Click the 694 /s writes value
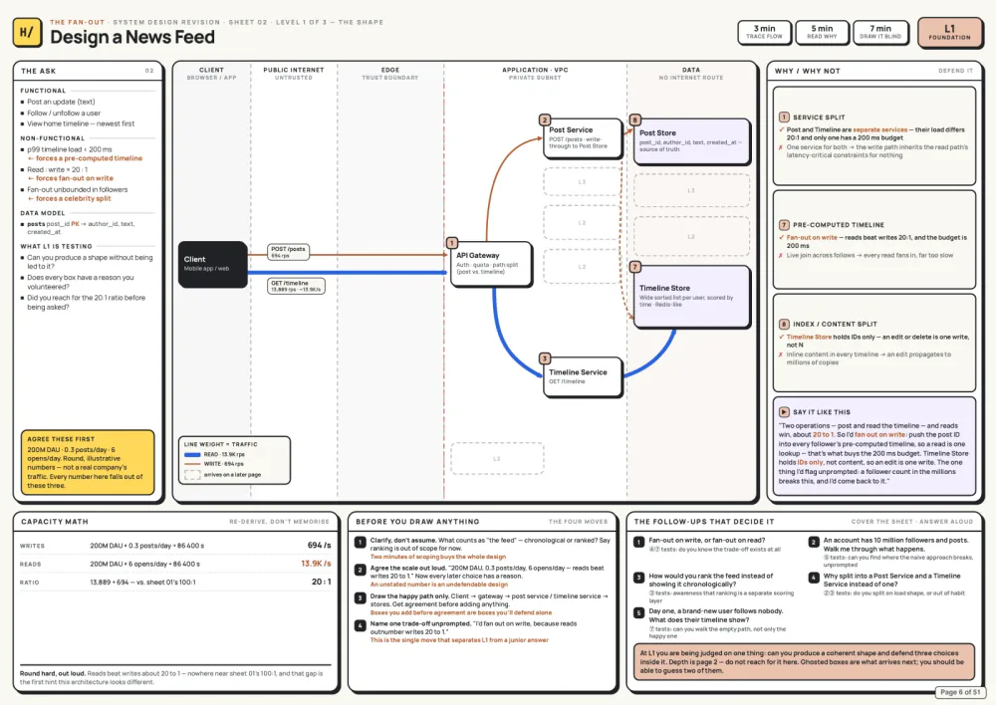 (319, 545)
